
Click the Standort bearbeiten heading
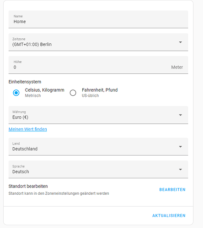28,186
